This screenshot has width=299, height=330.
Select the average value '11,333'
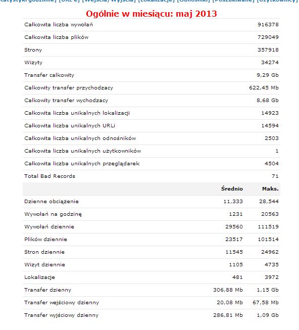coord(233,202)
